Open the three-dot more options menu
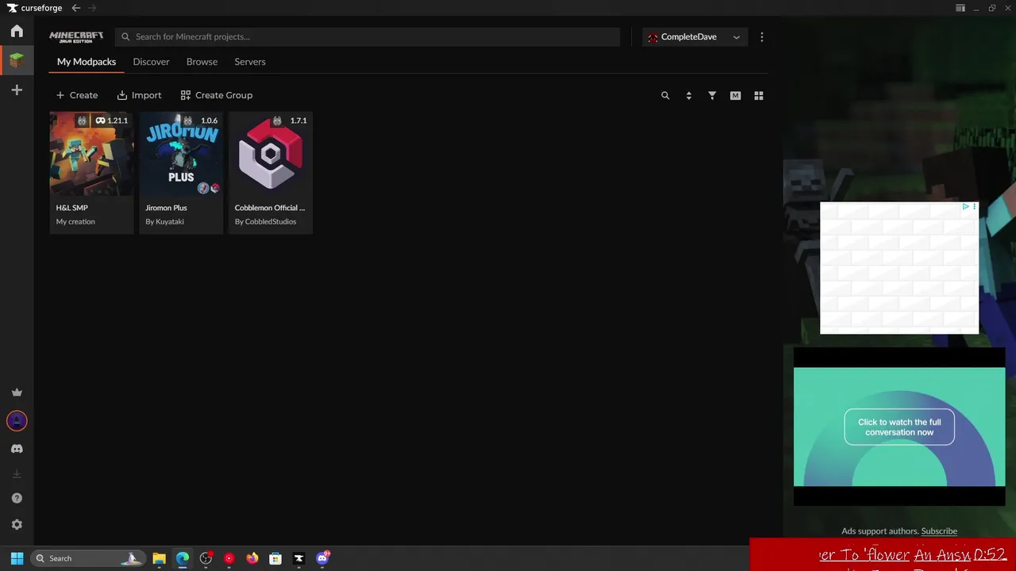1016x571 pixels. [x=762, y=37]
